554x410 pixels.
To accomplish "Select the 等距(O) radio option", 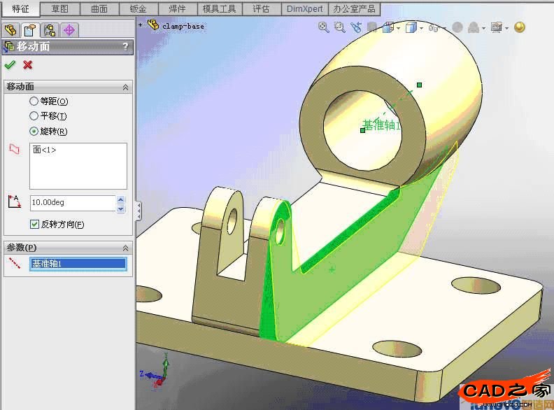I will [34, 101].
